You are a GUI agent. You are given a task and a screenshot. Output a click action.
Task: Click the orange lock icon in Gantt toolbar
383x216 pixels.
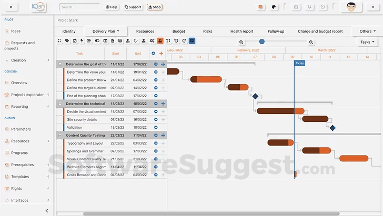(160, 41)
